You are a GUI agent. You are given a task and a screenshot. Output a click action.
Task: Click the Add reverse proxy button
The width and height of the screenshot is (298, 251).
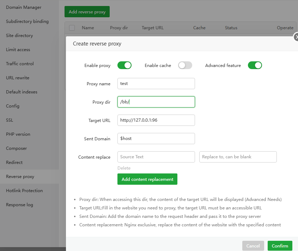87,12
